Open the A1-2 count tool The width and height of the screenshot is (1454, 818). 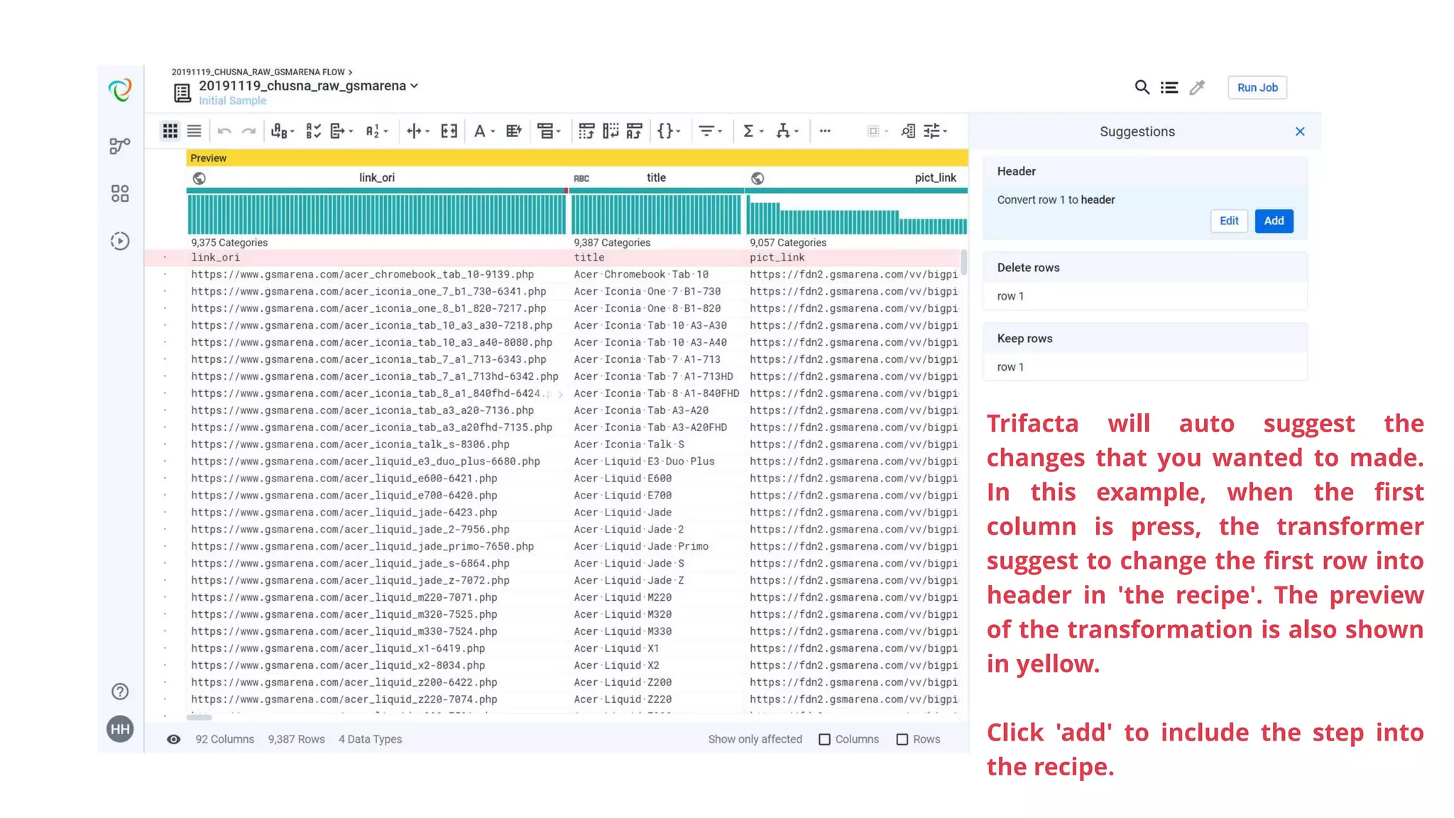click(x=376, y=131)
